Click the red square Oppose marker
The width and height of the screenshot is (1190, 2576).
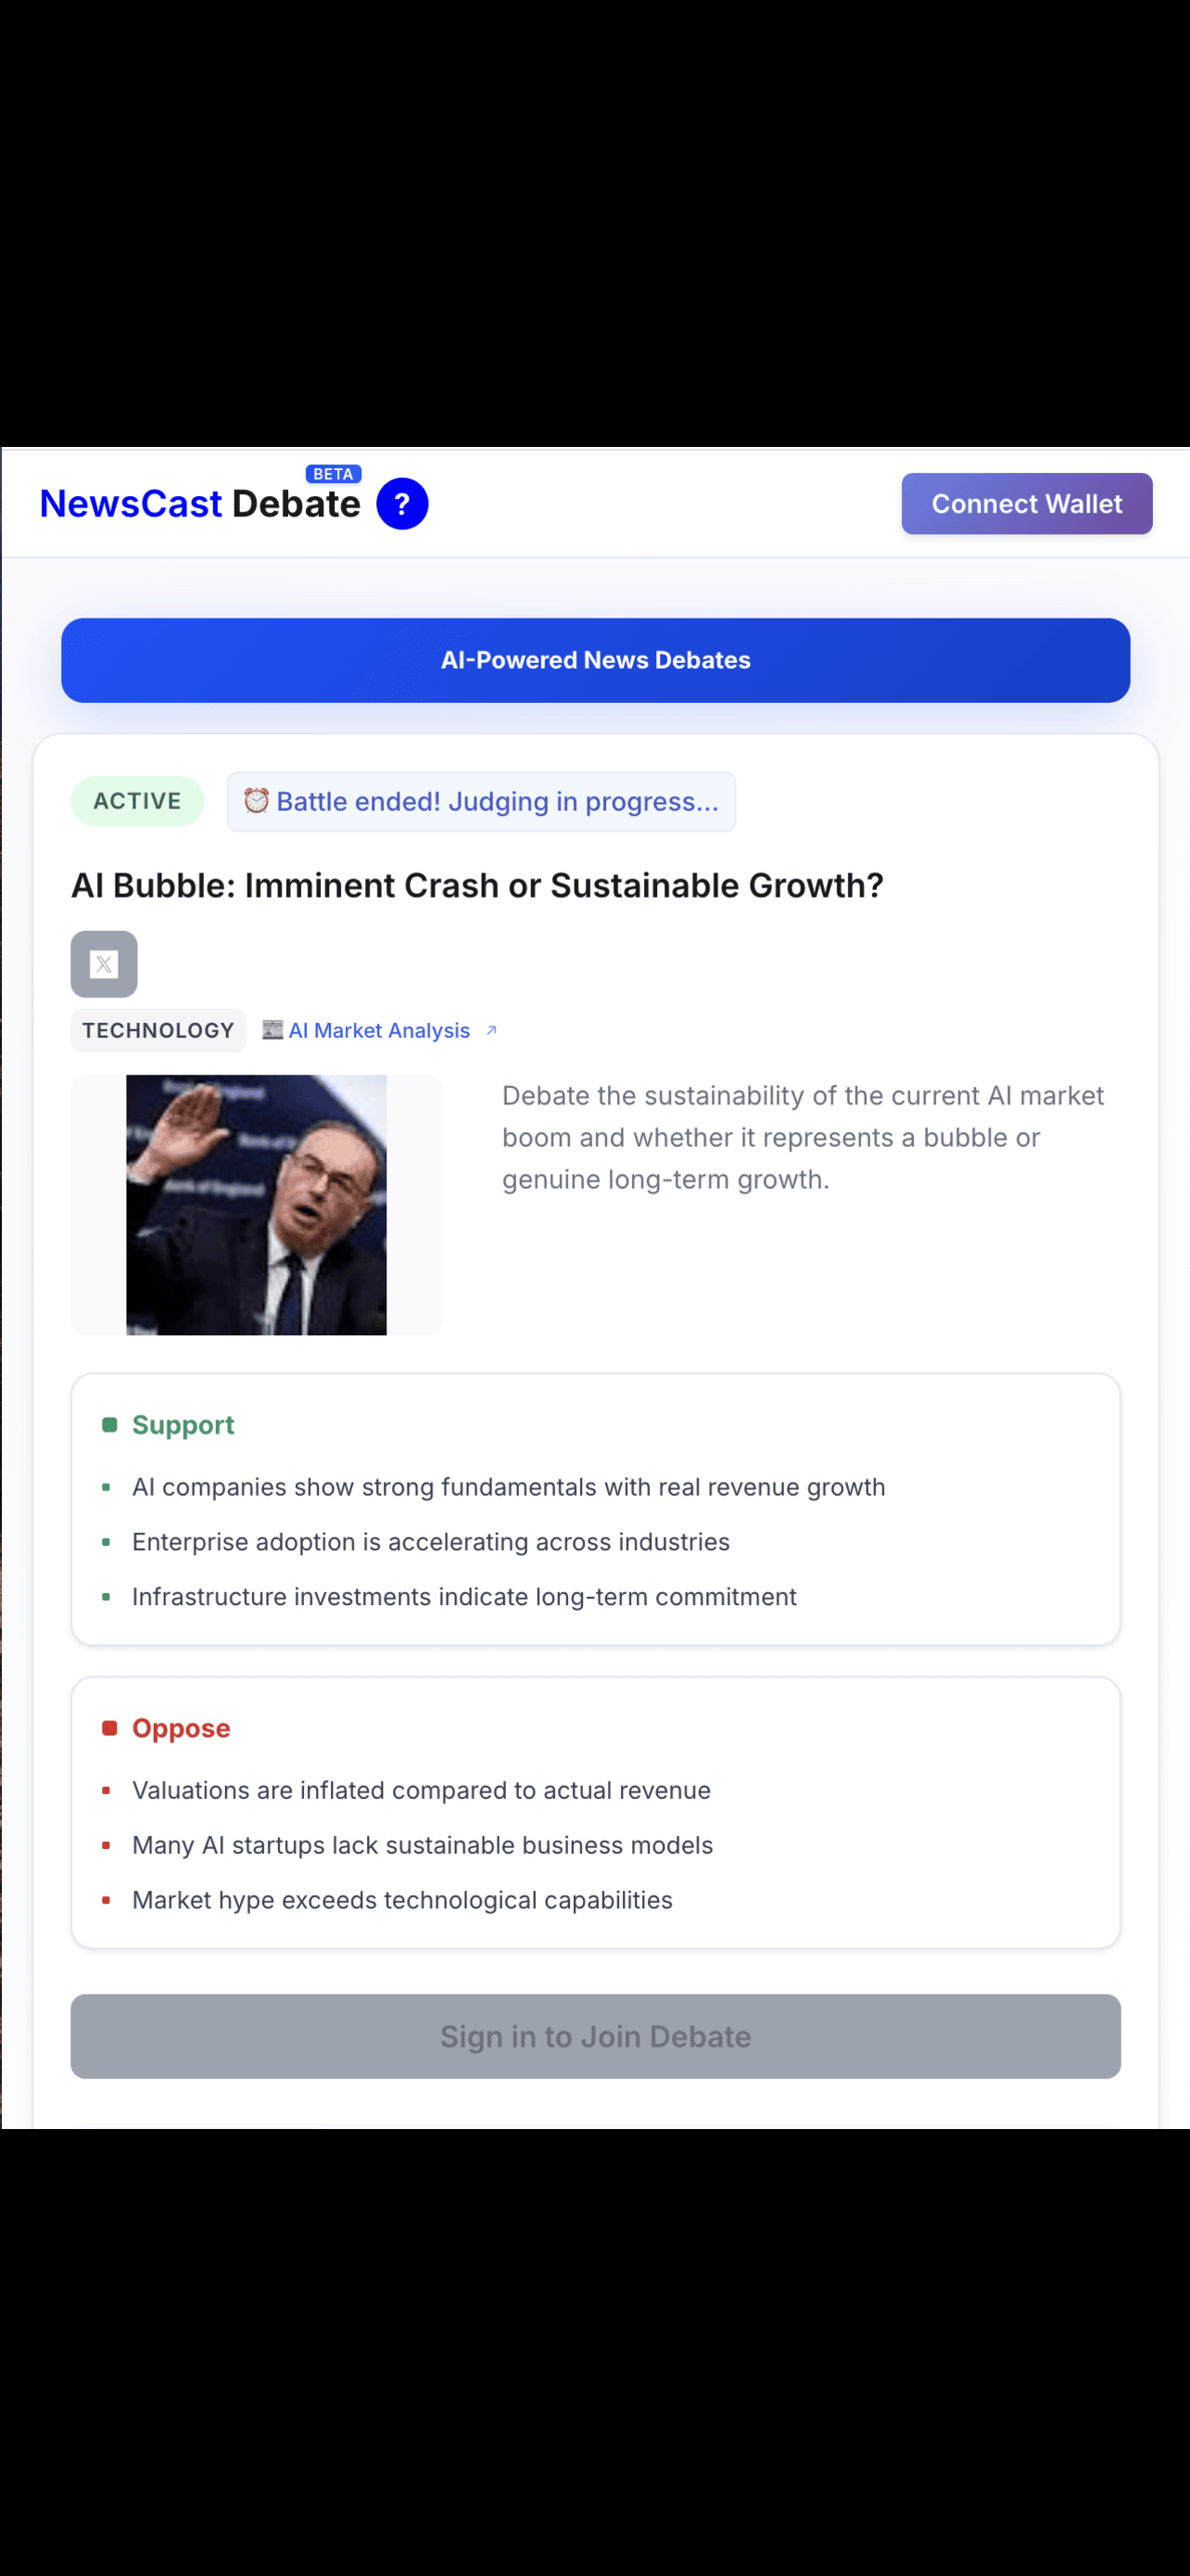tap(110, 1728)
